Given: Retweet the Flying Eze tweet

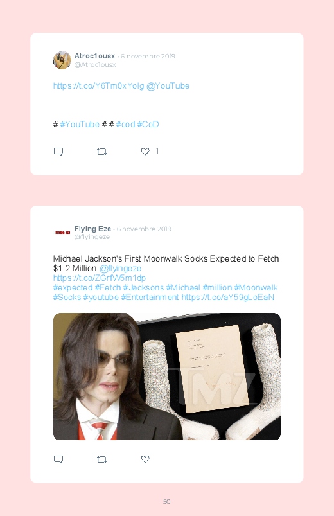Looking at the screenshot, I should click(x=101, y=459).
